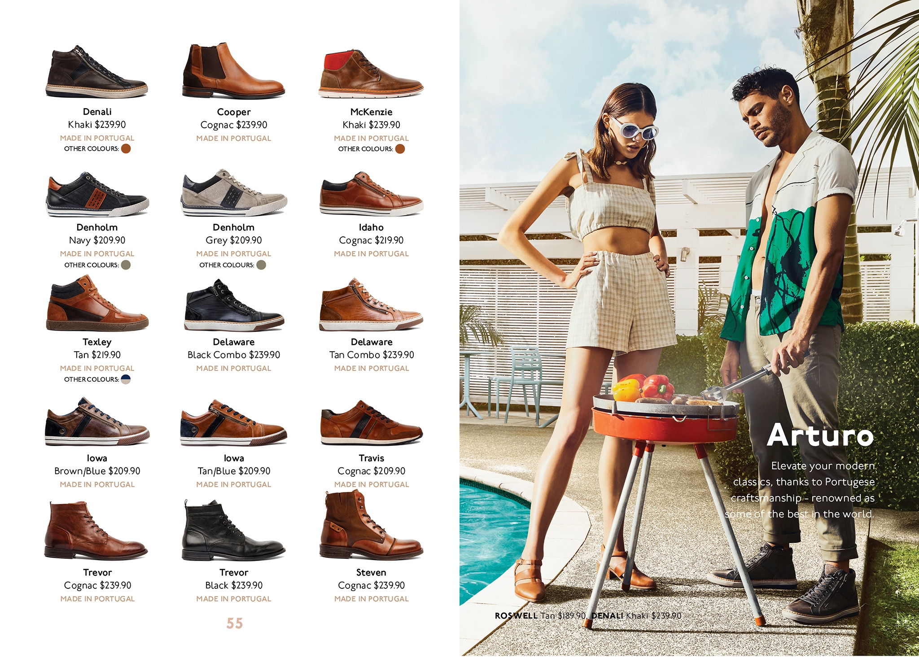This screenshot has width=919, height=657.
Task: Select the Cooper Cognac chelsea boot image
Action: pos(233,70)
